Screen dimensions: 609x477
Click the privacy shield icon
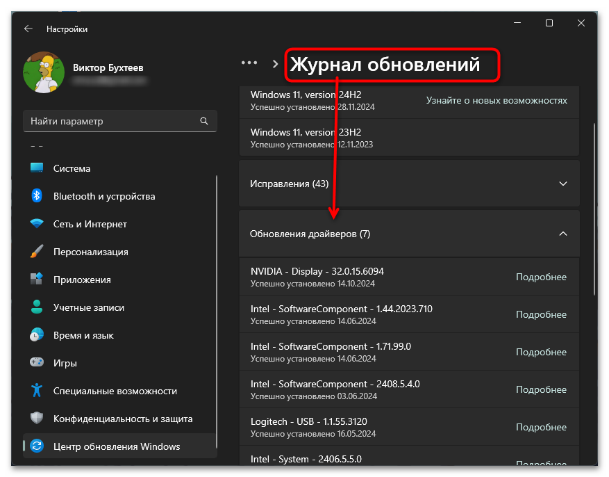pos(37,418)
